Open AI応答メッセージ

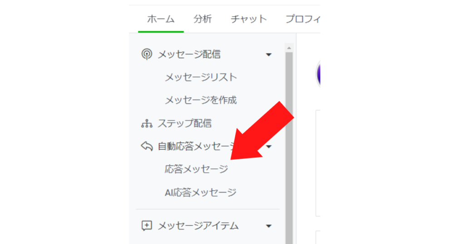(x=200, y=192)
